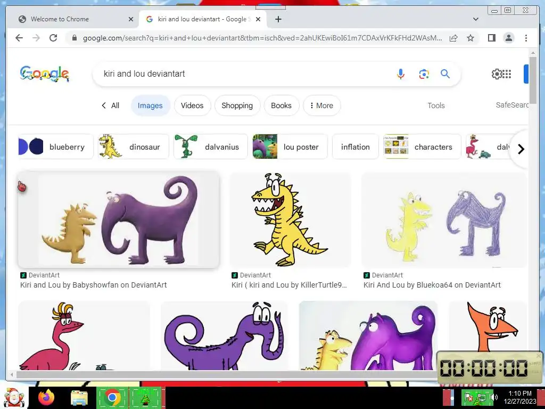Close the kiri and lou deviantart tab
The height and width of the screenshot is (409, 545).
[x=258, y=19]
